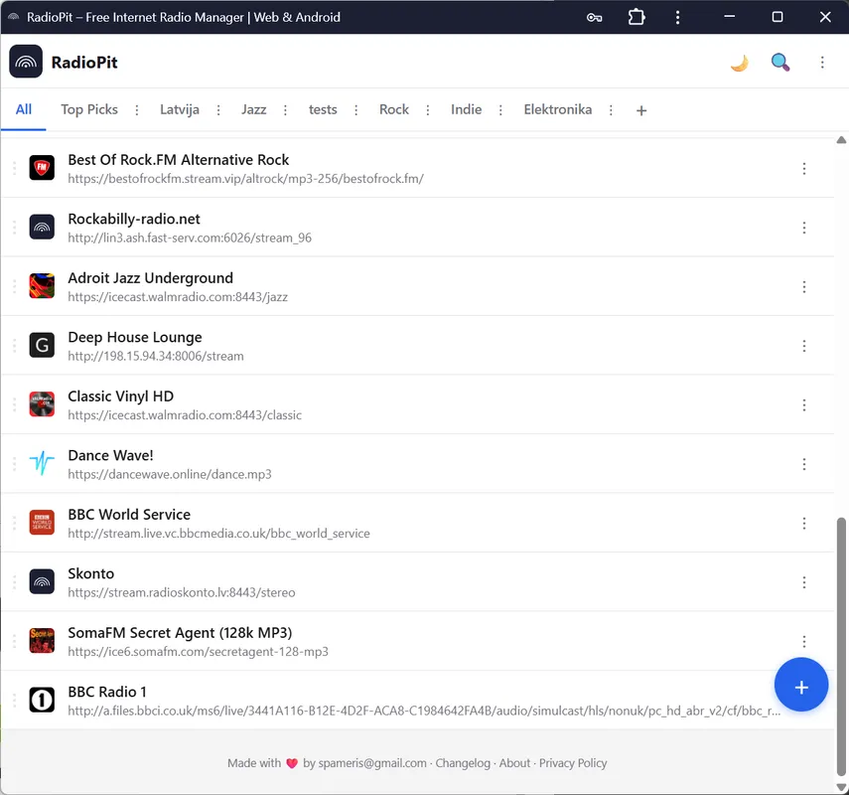
Task: Click Rockabilly-radio.net station icon
Action: tap(42, 227)
